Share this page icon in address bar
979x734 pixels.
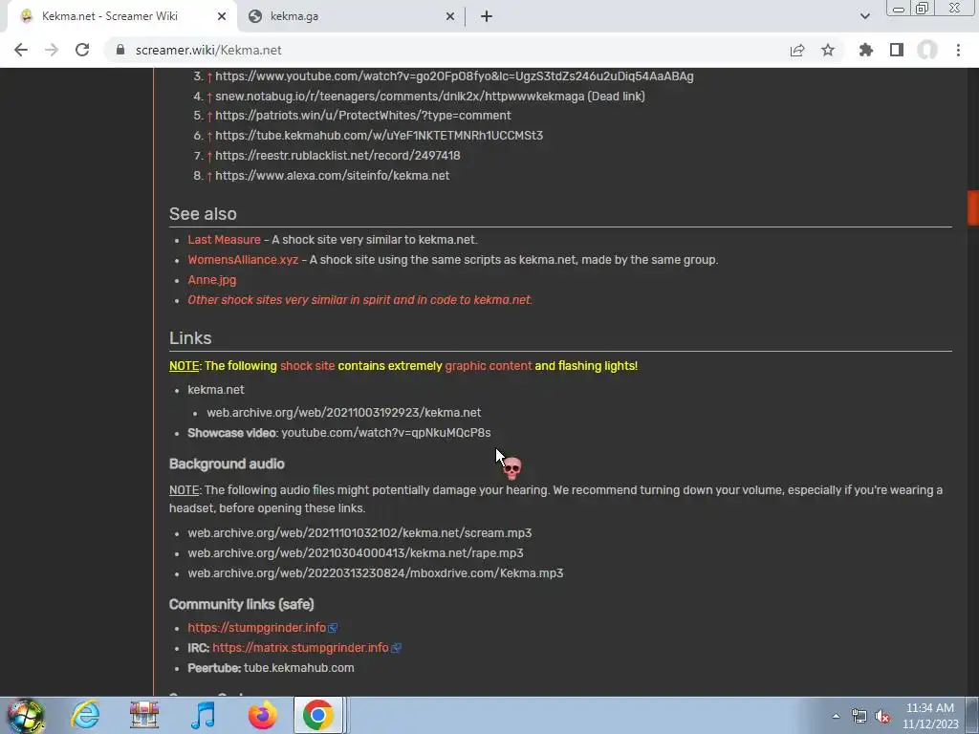coord(796,50)
